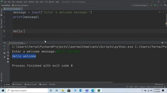167x93 pixels.
Task: Select the welcome_message tab in Run panel
Action: pos(17,43)
